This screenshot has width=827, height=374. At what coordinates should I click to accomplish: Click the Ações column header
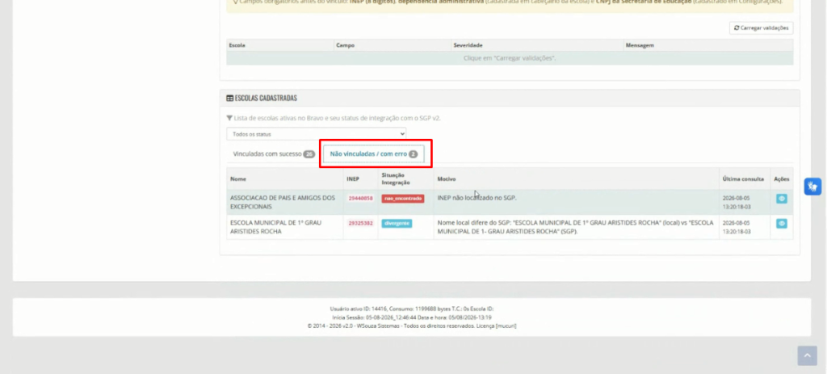pos(782,179)
